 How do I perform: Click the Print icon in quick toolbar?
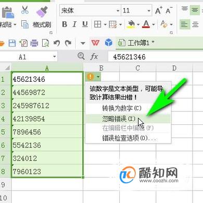34,43
